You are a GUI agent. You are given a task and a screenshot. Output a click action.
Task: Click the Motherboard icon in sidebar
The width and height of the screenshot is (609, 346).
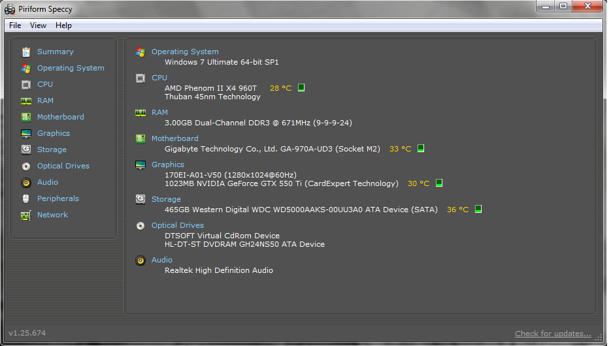26,117
